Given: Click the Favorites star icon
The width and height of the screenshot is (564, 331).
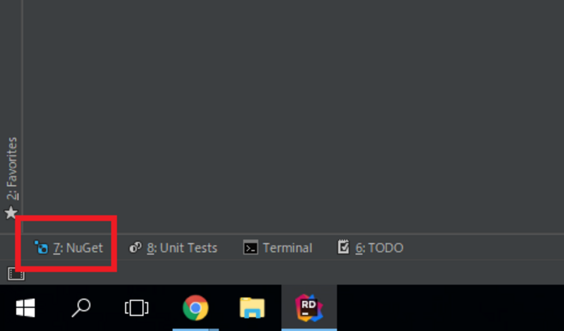Looking at the screenshot, I should [11, 213].
